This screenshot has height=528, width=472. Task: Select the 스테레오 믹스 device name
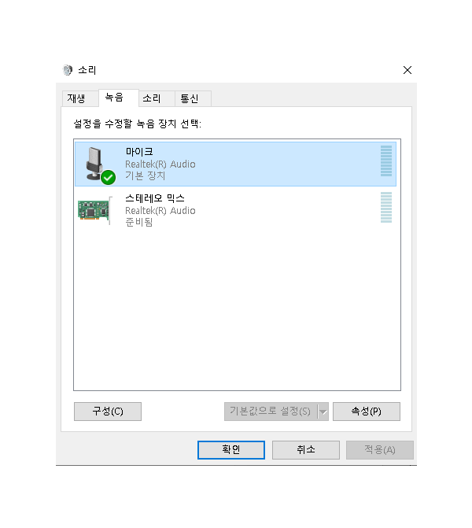tap(155, 198)
